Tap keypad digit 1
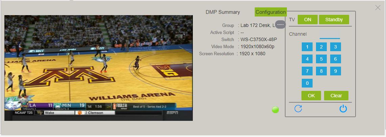This screenshot has height=137, width=386. click(307, 47)
